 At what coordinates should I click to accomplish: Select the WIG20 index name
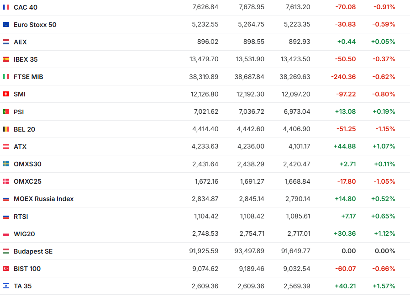click(x=24, y=234)
